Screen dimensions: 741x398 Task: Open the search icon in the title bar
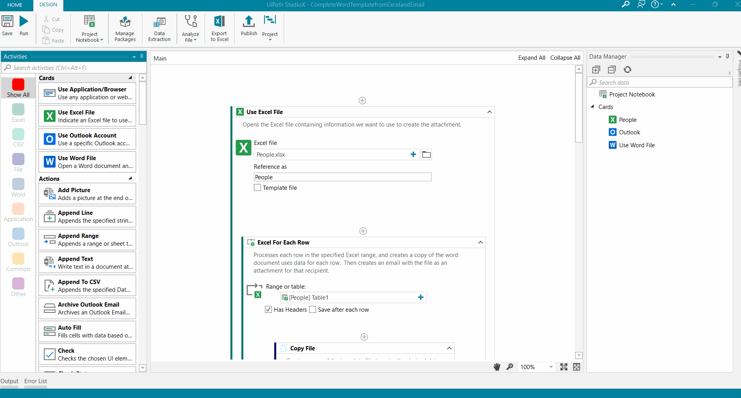click(x=626, y=5)
